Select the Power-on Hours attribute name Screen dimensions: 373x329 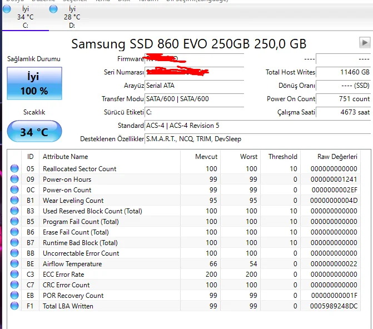pyautogui.click(x=67, y=179)
